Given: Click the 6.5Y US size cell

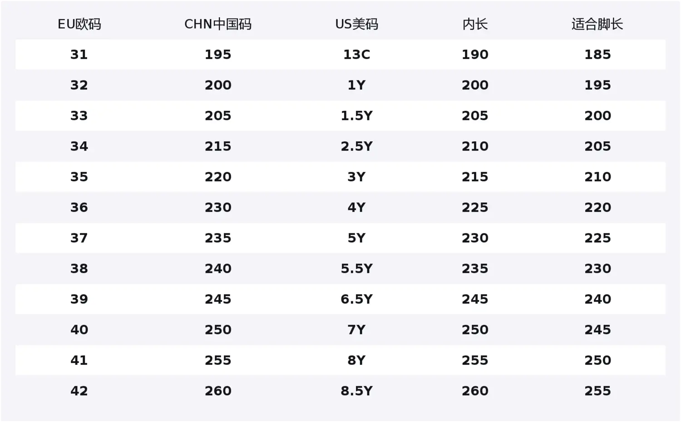Looking at the screenshot, I should pos(356,299).
